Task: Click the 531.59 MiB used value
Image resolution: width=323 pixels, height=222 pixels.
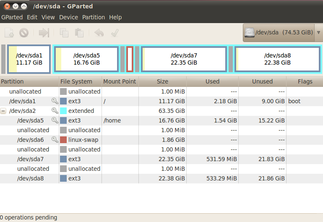Action: pos(221,159)
